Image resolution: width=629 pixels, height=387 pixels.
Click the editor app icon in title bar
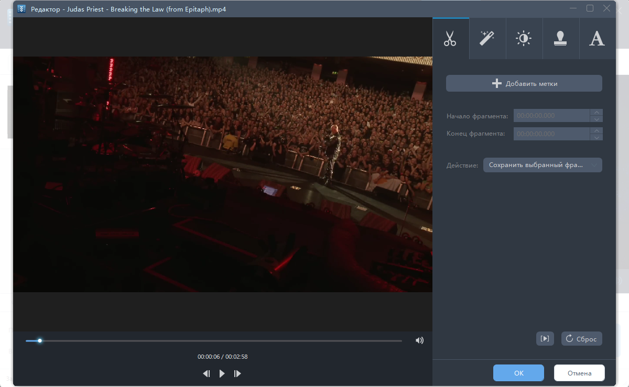(x=21, y=9)
